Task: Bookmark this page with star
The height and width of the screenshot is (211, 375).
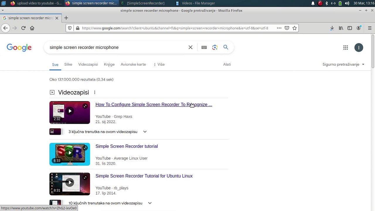Action: click(295, 28)
